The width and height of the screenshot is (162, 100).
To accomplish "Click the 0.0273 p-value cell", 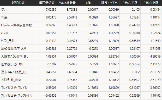I will pos(88,48).
